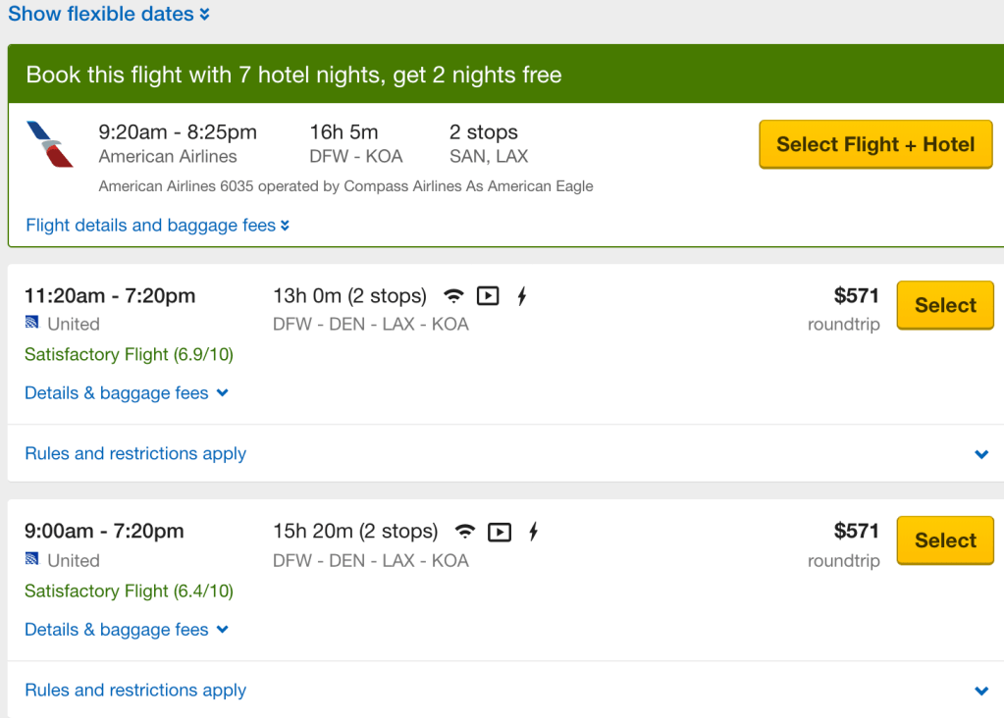Screen dimensions: 1004x718
Task: Click video entertainment icon on 11:20am flight
Action: [x=488, y=295]
